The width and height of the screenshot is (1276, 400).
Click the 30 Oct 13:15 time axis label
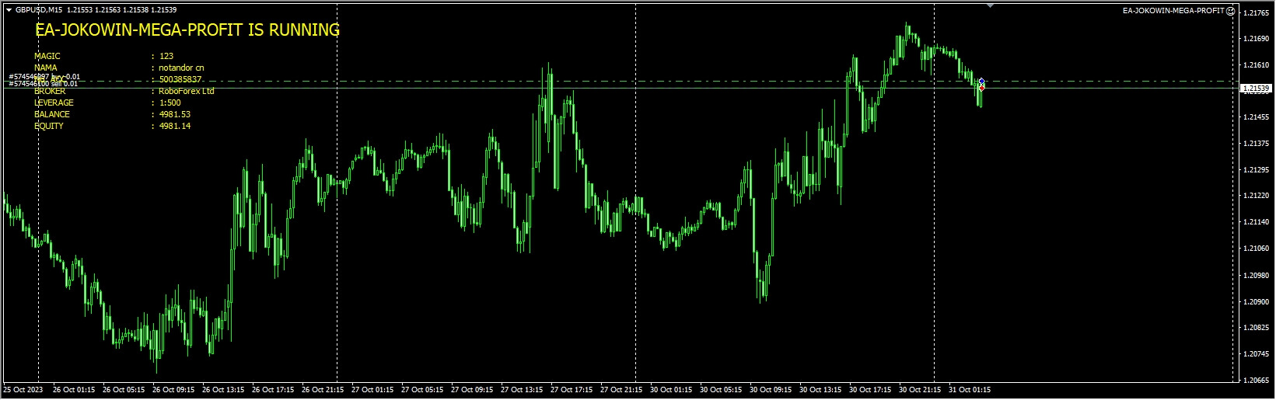820,390
